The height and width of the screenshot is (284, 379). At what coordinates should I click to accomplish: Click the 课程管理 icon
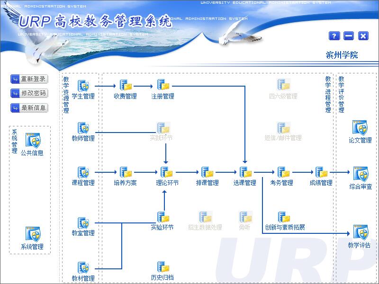83,173
